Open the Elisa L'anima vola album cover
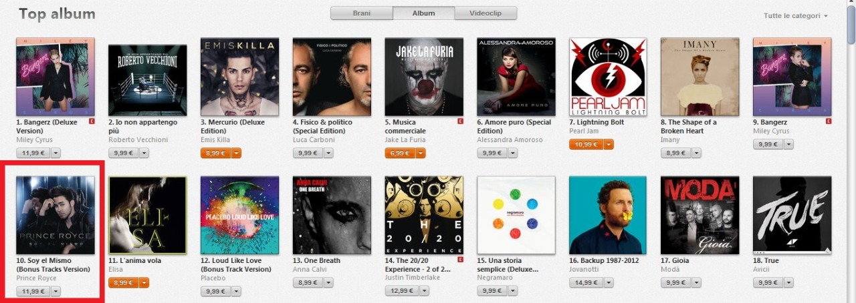 click(148, 215)
